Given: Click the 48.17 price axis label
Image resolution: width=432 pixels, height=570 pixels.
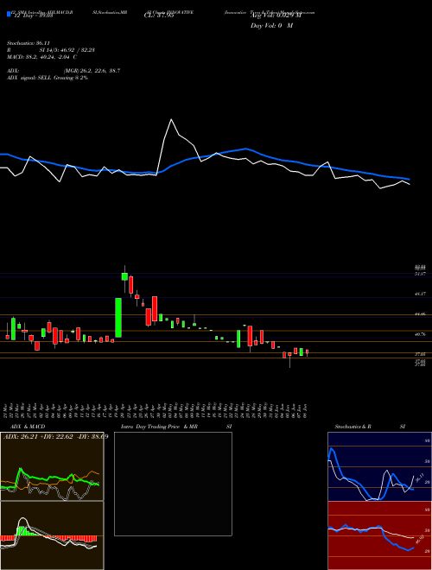Looking at the screenshot, I should pos(421,294).
